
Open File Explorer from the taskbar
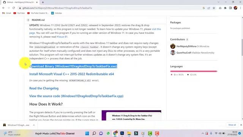[x=129, y=133]
